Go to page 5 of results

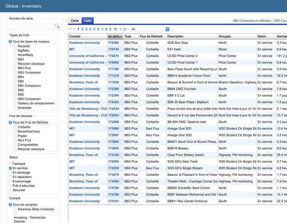(94, 29)
